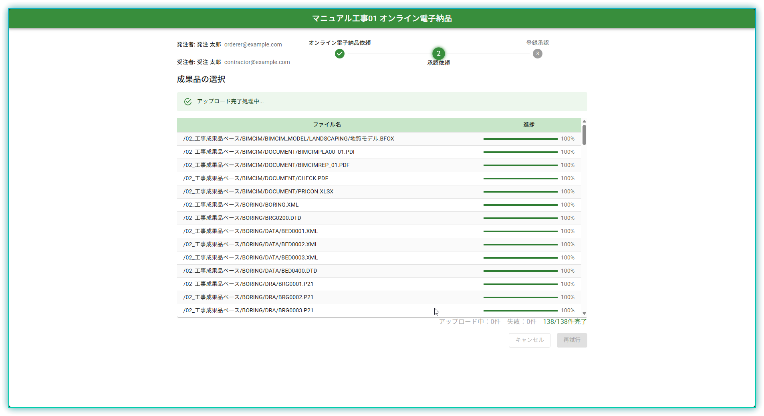The height and width of the screenshot is (416, 764).
Task: Select the BIMCIMREP_01.PDF file name
Action: (x=266, y=165)
